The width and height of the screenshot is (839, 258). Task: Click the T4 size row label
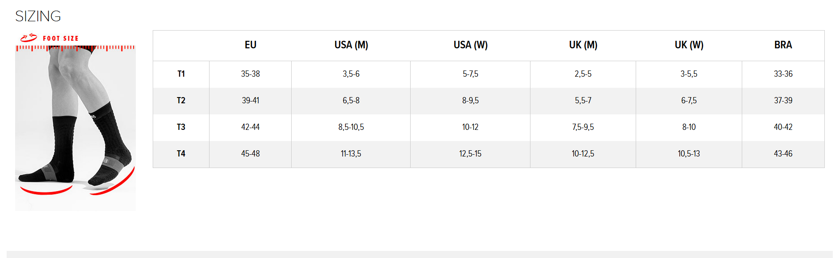coord(181,154)
